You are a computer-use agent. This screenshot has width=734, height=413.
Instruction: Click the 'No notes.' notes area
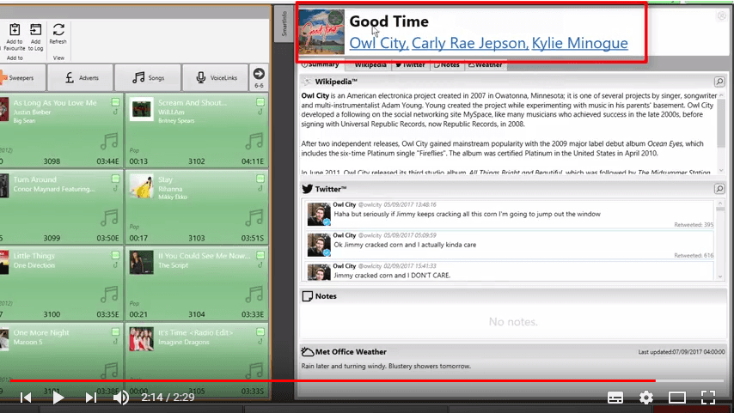coord(513,322)
